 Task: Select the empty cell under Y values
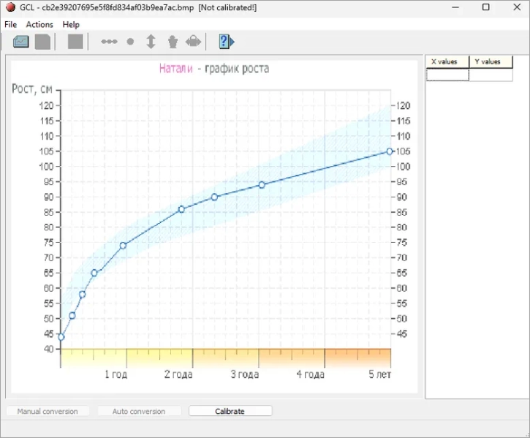tap(491, 75)
